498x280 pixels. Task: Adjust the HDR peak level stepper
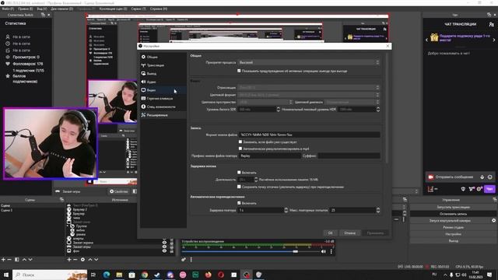378,109
